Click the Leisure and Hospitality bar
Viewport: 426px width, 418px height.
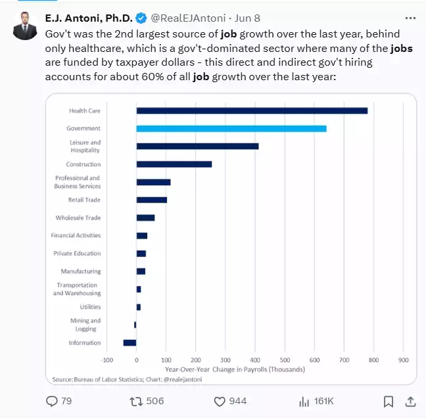(x=197, y=146)
